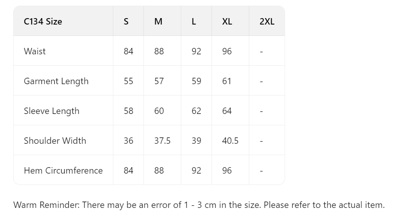Click the Garment Length row label
Screen dimensions: 398x220
56,81
